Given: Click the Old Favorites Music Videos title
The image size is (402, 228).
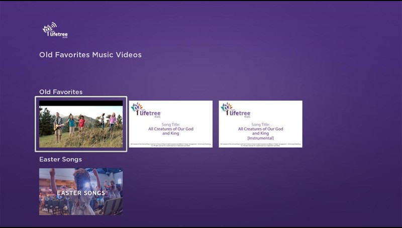Looking at the screenshot, I should coord(90,55).
